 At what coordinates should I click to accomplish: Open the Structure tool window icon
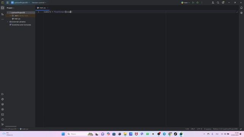(3, 14)
